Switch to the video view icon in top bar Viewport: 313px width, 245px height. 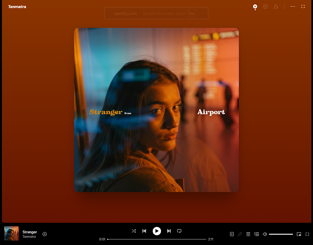(x=265, y=7)
